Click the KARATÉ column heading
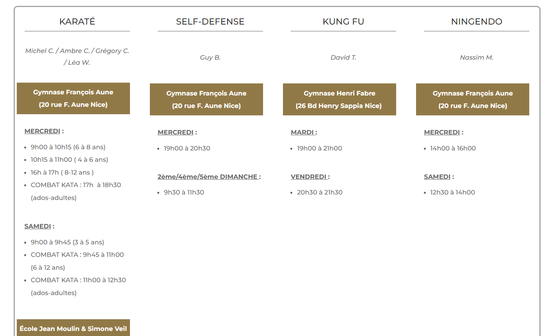The height and width of the screenshot is (336, 555). [77, 22]
